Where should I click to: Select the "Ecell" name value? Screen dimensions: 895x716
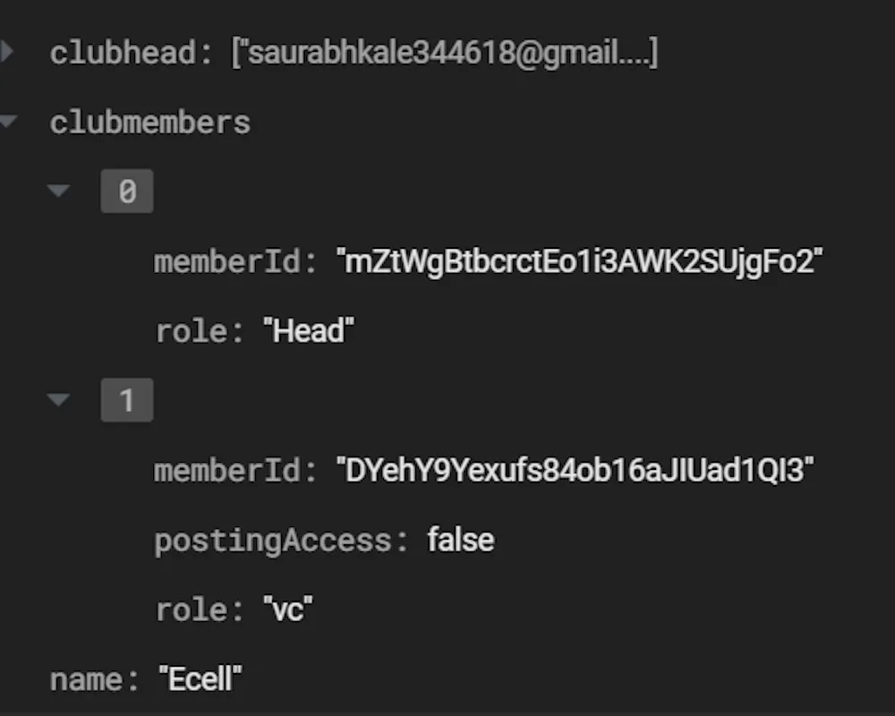200,679
